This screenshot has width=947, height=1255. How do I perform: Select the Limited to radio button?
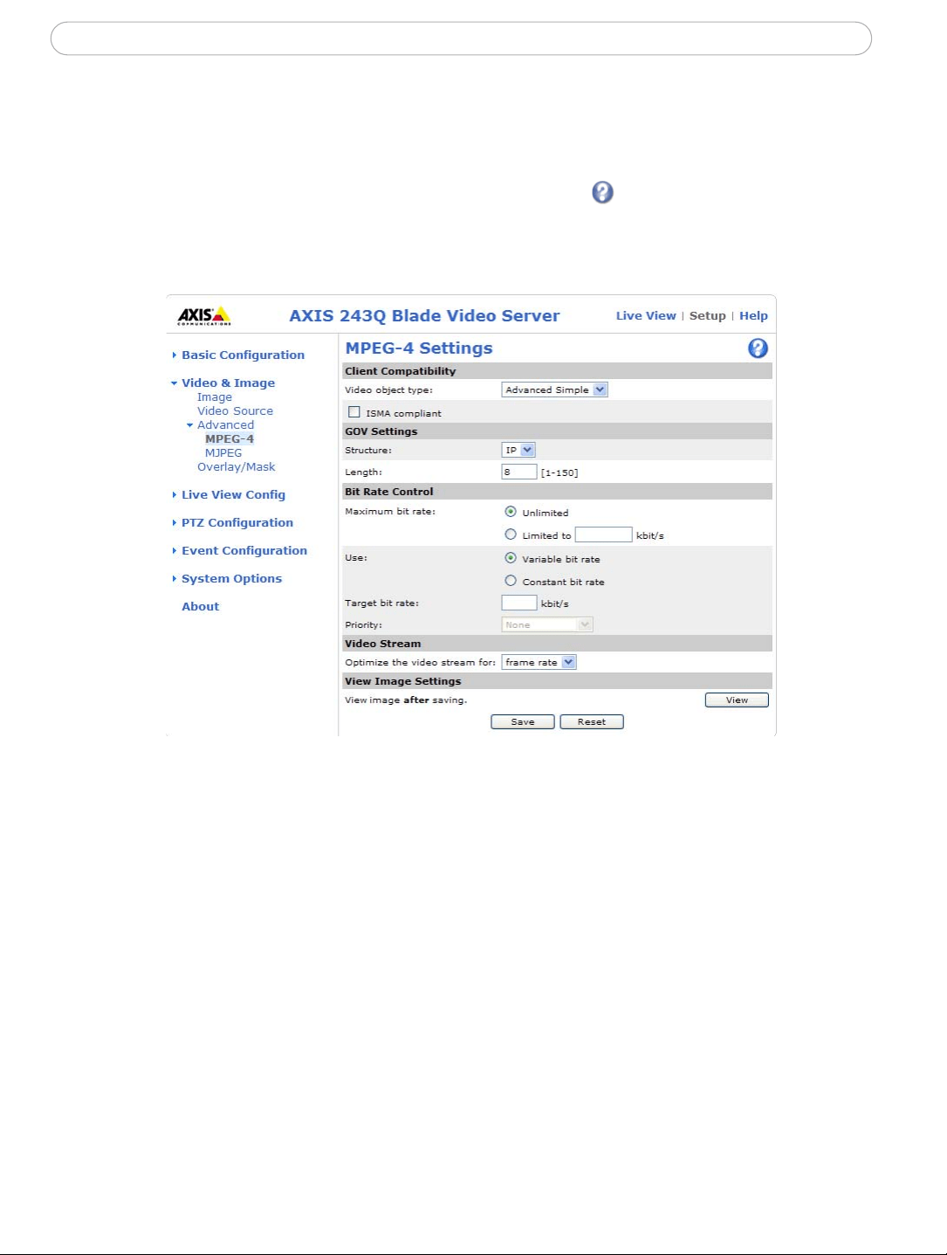(x=511, y=534)
